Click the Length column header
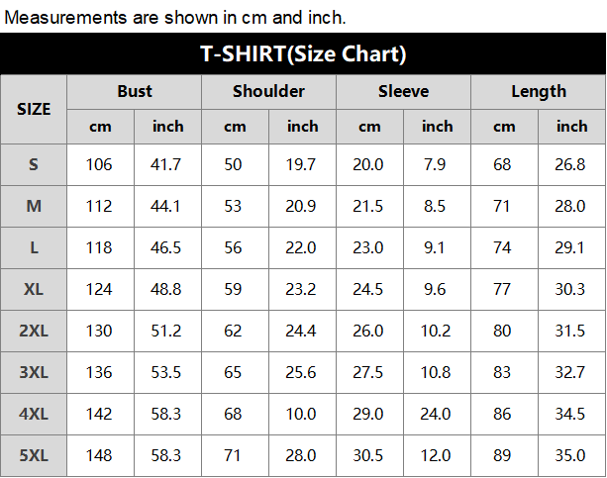The height and width of the screenshot is (478, 607). coord(539,92)
